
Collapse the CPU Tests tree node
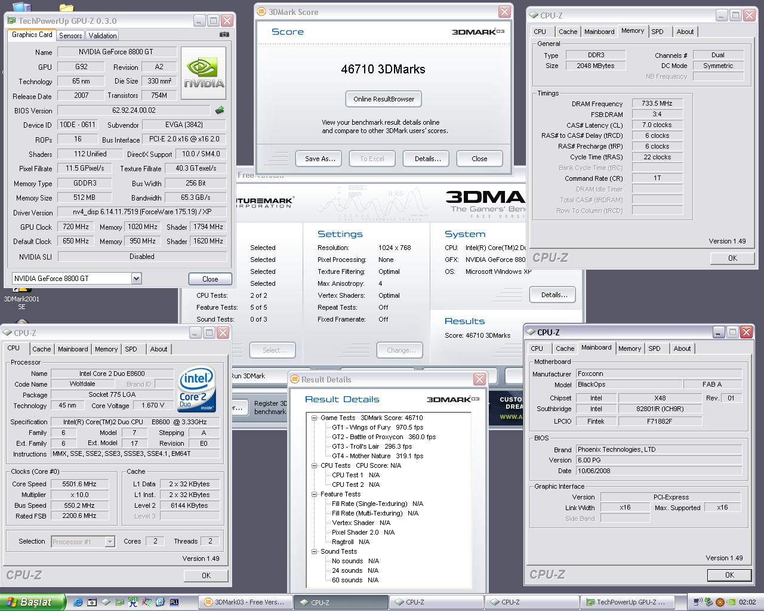(x=314, y=465)
